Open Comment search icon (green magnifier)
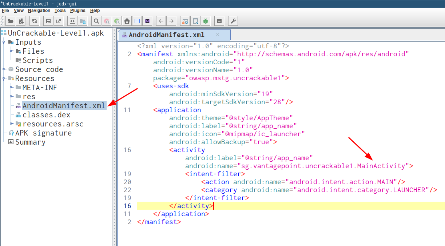This screenshot has width=445, height=246. (117, 21)
